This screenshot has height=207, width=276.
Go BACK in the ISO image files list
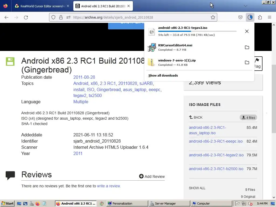pos(196,118)
